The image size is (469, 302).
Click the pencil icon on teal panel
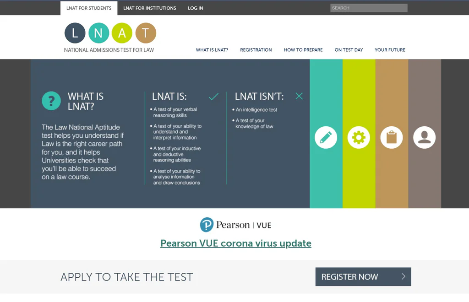point(326,137)
